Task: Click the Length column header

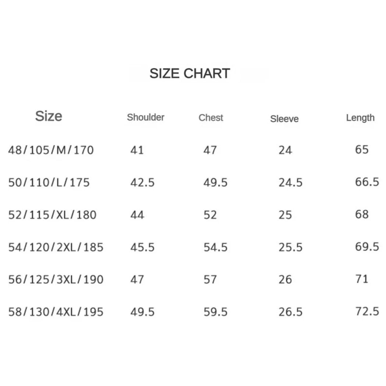Action: (360, 118)
